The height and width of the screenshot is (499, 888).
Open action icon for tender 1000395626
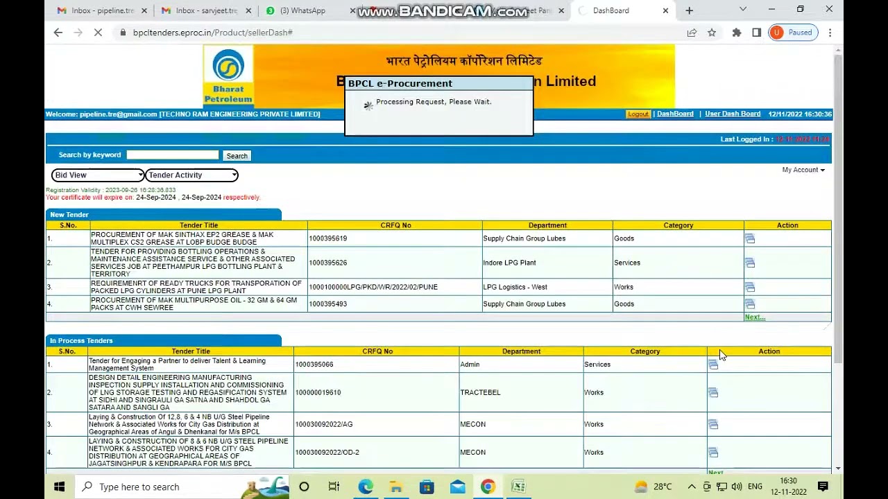749,263
